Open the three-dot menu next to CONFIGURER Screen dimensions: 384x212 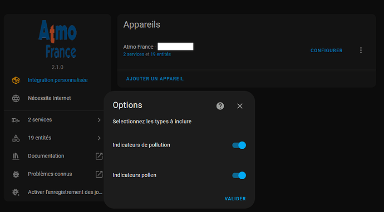(x=361, y=51)
